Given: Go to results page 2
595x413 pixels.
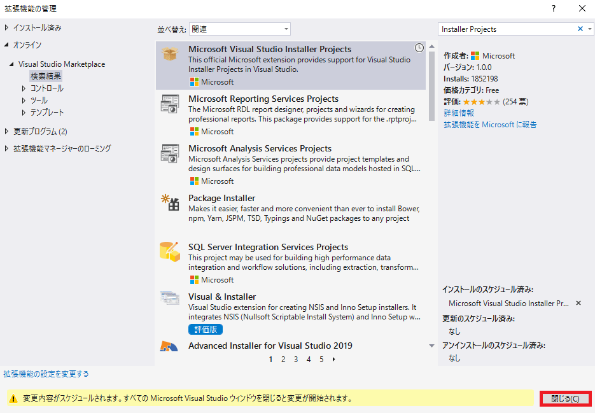Looking at the screenshot, I should (283, 359).
